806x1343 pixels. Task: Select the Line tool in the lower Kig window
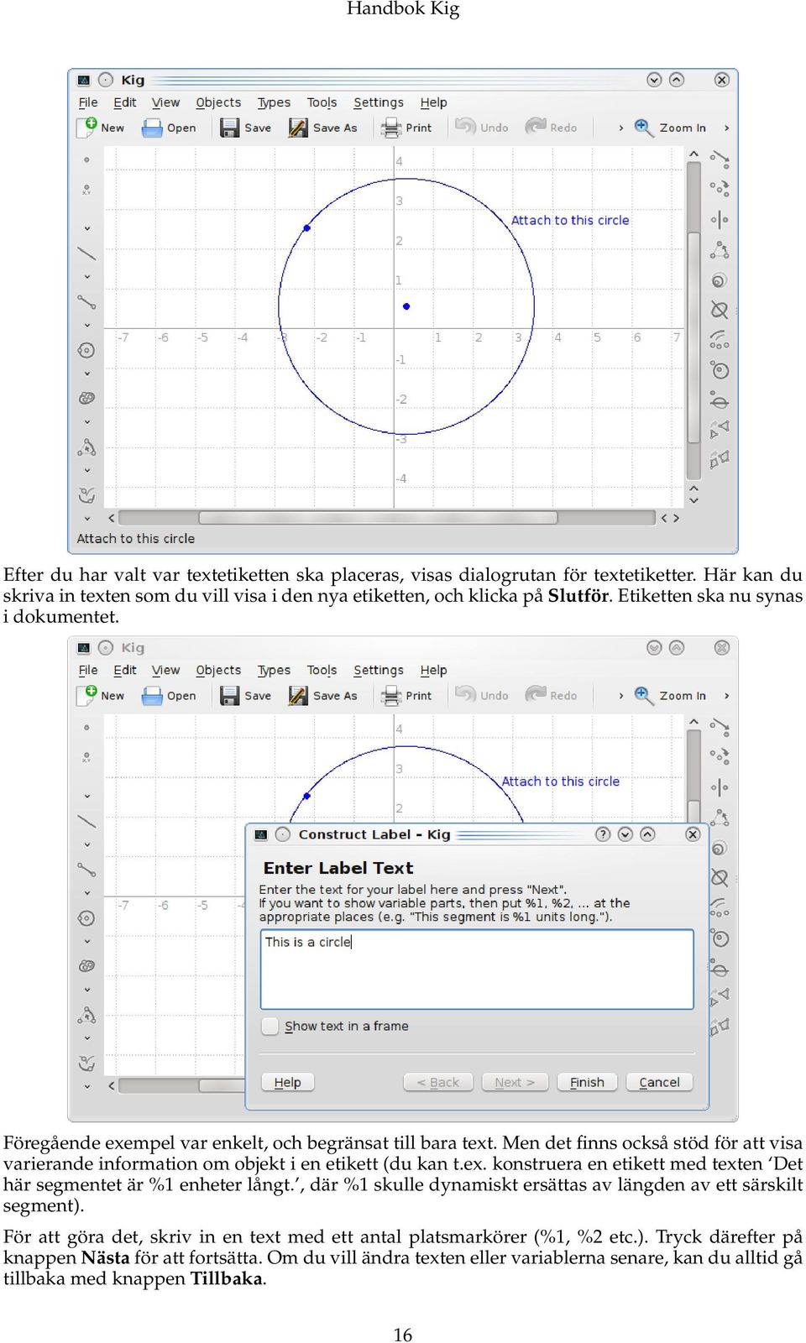86,821
